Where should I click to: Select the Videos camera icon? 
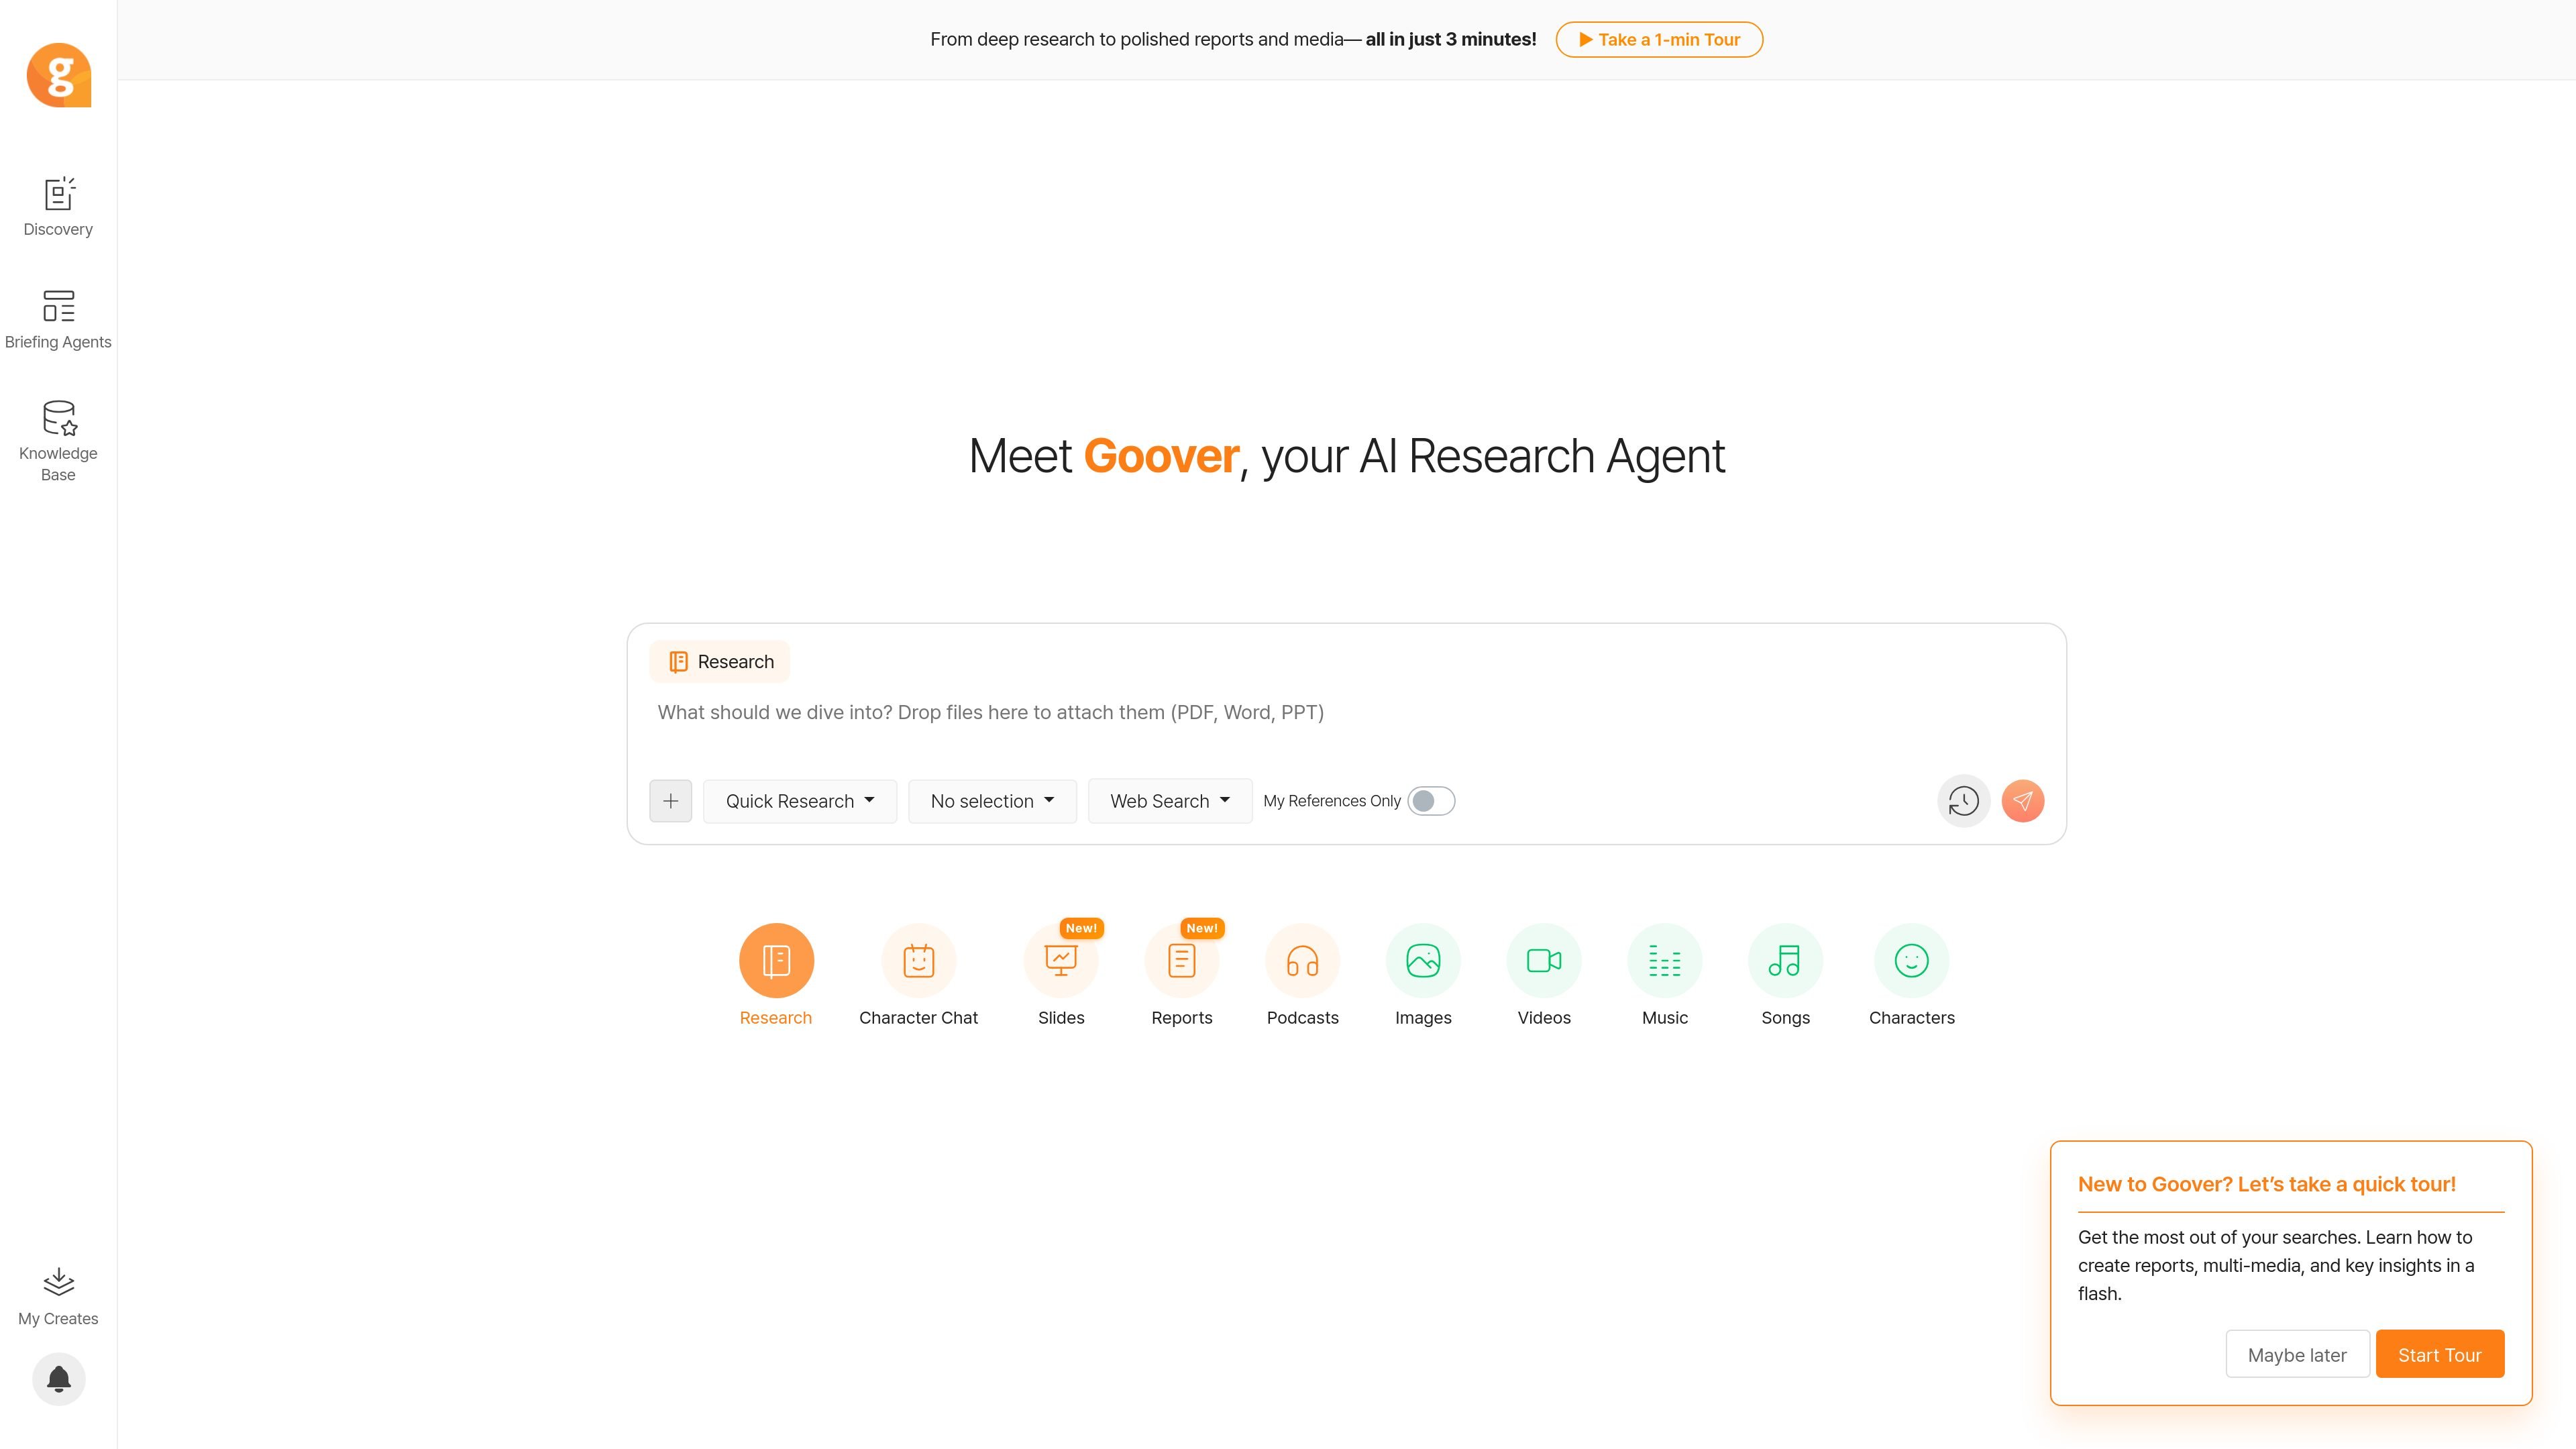pyautogui.click(x=1544, y=961)
